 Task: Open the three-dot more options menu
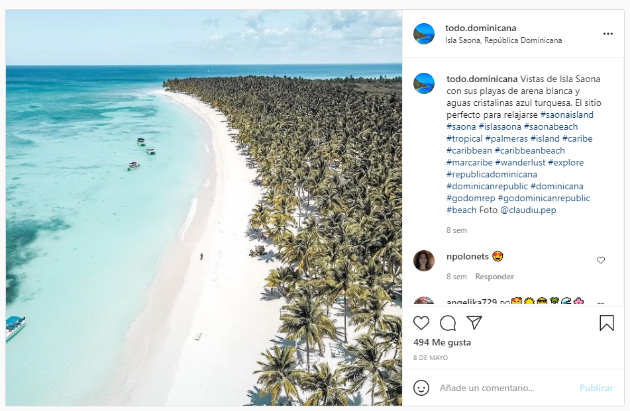[607, 34]
